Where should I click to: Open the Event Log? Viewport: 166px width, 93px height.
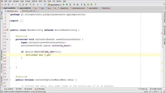click(143, 89)
